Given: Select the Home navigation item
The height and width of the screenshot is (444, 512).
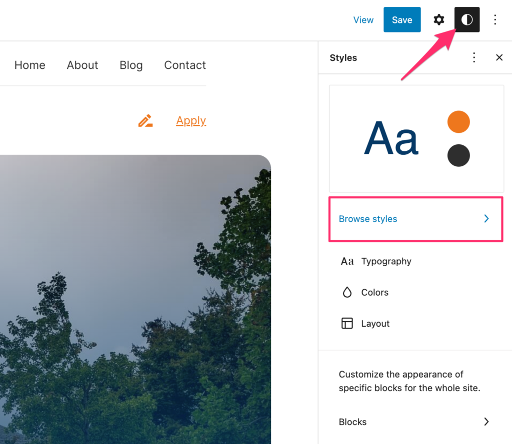Looking at the screenshot, I should pos(29,65).
